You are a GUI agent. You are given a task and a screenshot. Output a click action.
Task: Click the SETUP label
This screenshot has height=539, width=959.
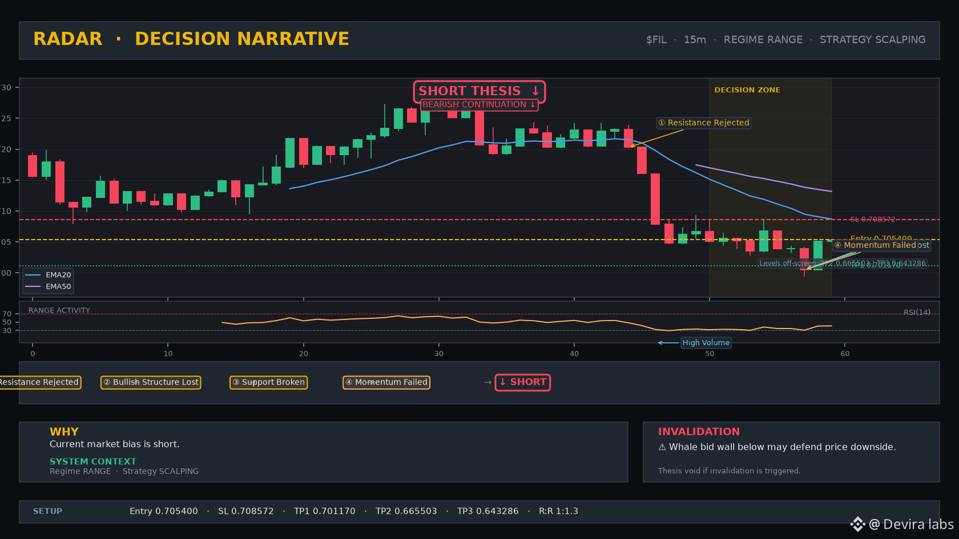tap(47, 512)
